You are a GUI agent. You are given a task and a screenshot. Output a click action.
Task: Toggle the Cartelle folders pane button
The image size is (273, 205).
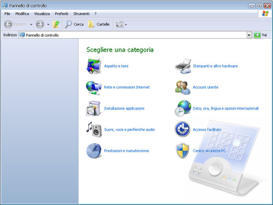[x=99, y=24]
